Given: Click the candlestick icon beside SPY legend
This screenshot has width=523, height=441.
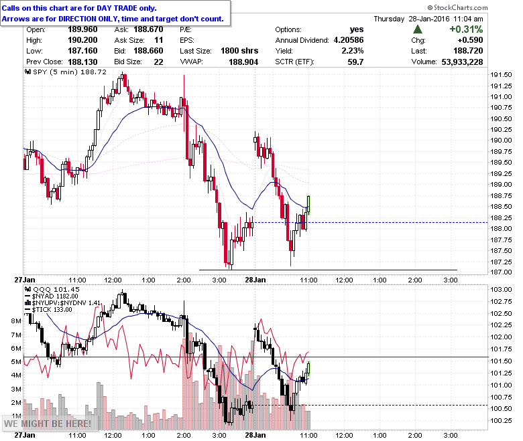Looking at the screenshot, I should [28, 72].
